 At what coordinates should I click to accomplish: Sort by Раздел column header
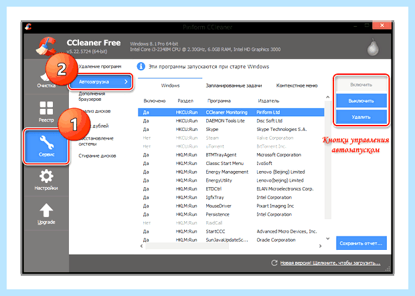(x=185, y=101)
